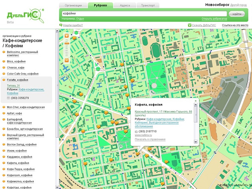Open Bellissimo, ресторанный комплекс entry

pyautogui.click(x=22, y=54)
